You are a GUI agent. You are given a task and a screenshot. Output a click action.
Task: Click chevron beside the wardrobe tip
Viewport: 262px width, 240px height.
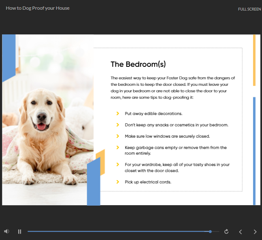(118, 165)
